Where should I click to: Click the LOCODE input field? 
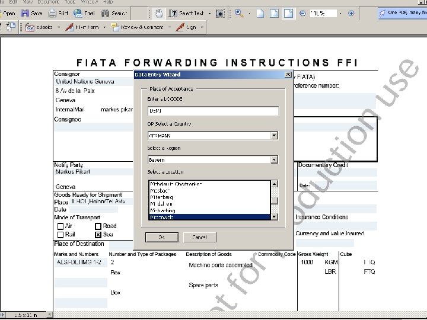213,111
